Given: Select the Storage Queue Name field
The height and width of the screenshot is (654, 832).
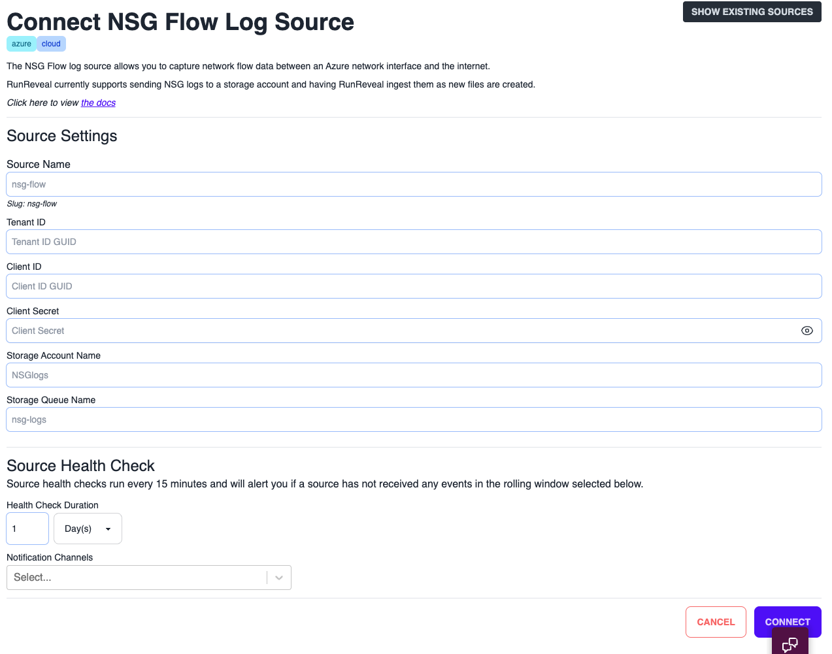Looking at the screenshot, I should pyautogui.click(x=414, y=419).
